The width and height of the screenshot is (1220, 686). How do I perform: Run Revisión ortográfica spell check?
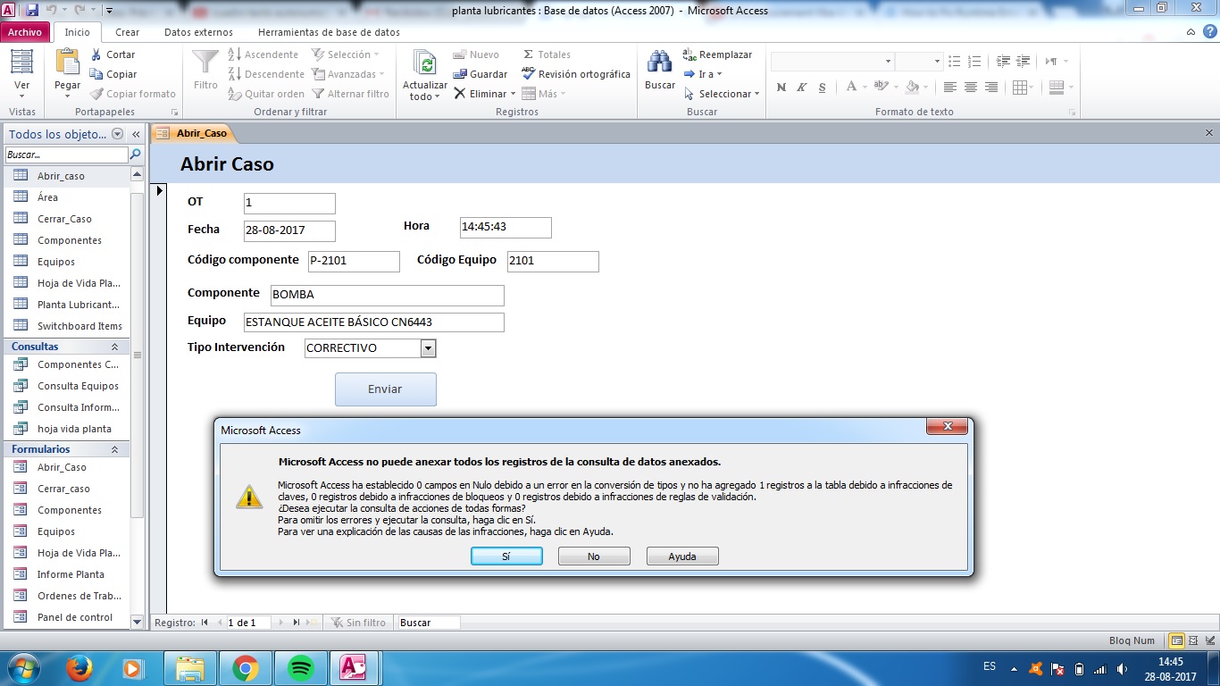[x=576, y=74]
